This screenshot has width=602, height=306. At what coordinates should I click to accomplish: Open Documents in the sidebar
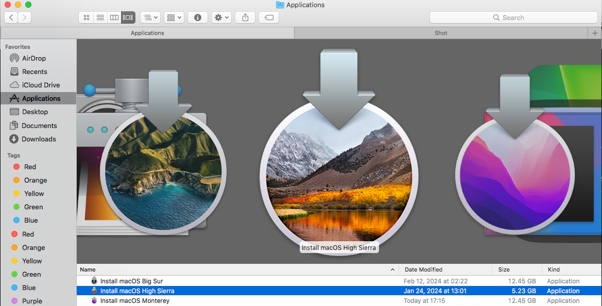39,126
